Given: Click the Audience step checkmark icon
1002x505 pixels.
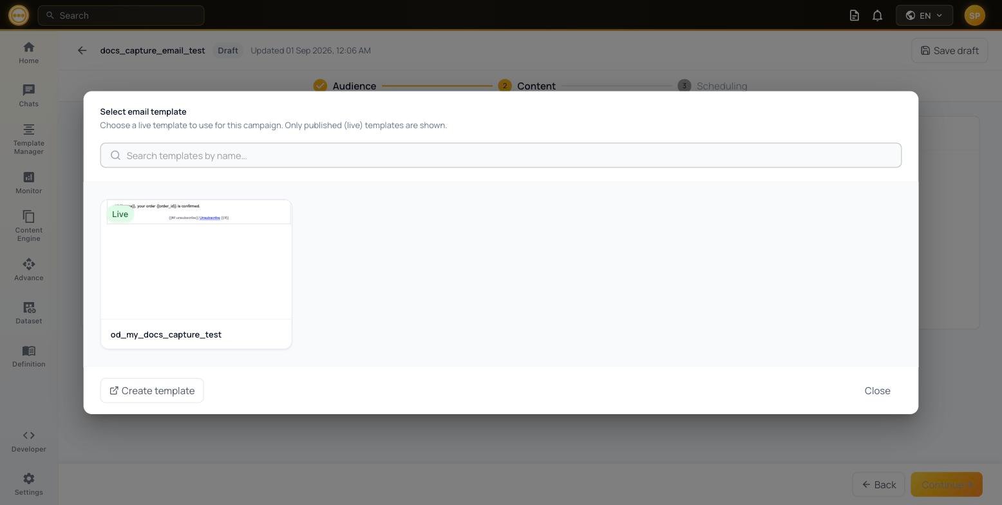Looking at the screenshot, I should click(x=320, y=86).
